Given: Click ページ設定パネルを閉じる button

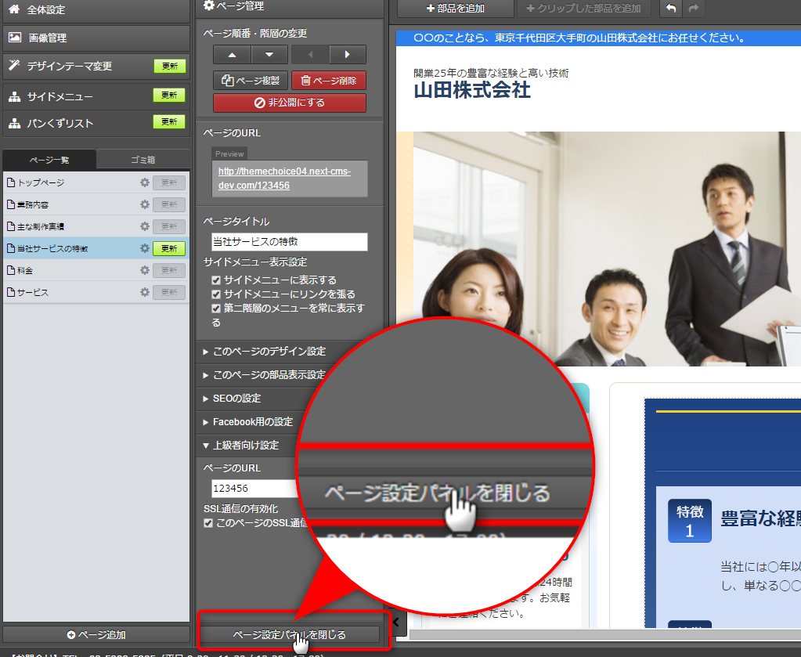Looking at the screenshot, I should 289,634.
